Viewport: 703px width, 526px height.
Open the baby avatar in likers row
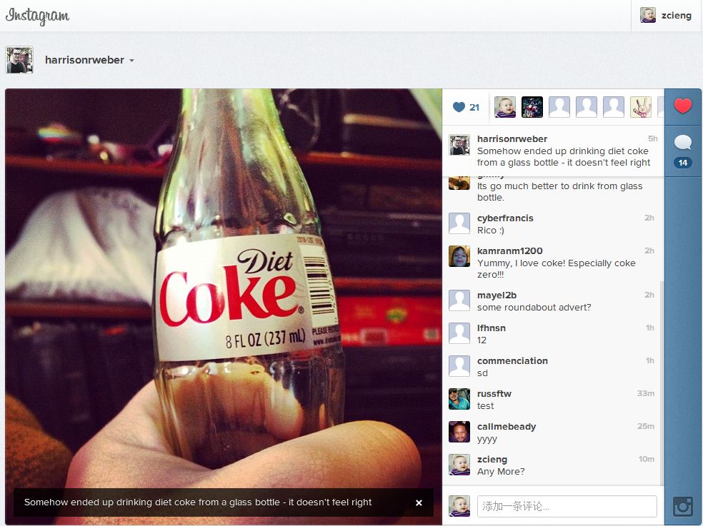(505, 107)
